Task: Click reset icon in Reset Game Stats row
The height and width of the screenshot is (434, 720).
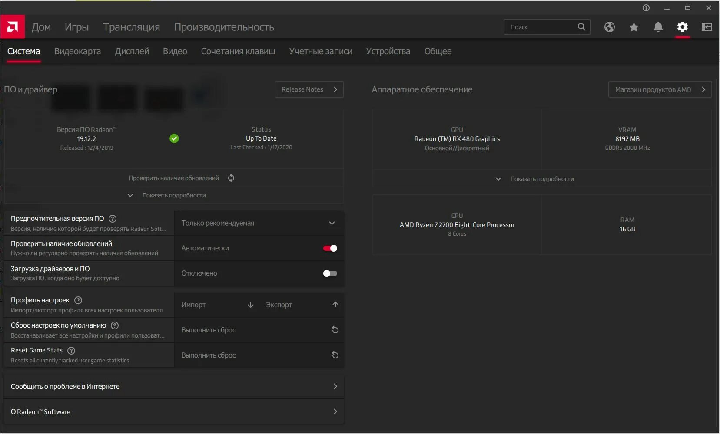Action: click(335, 355)
